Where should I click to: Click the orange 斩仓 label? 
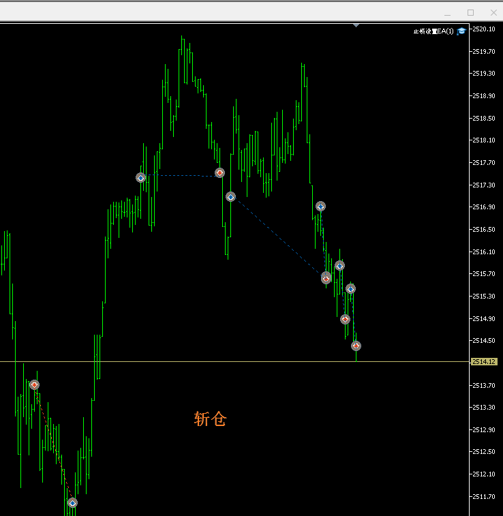[210, 419]
